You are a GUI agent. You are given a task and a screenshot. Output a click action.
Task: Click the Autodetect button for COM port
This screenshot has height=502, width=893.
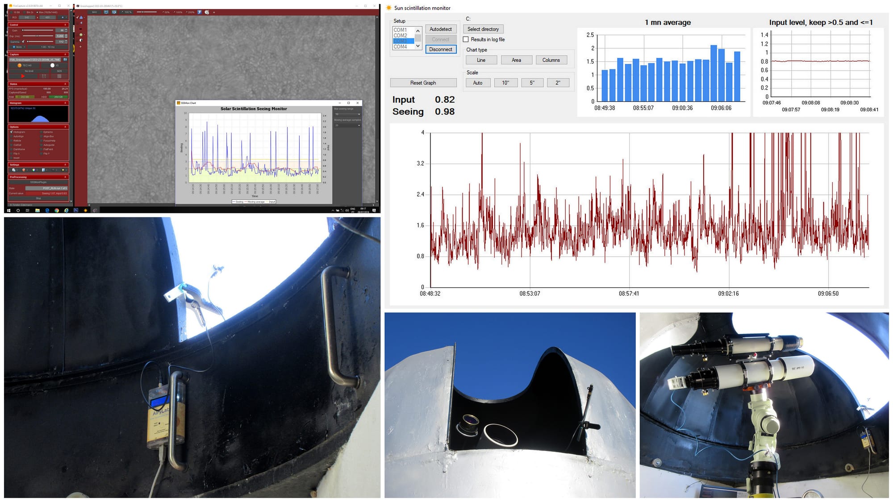tap(440, 29)
